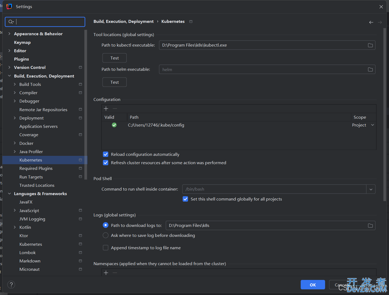Click the right panel vertical scrollbar
This screenshot has width=389, height=295.
click(385, 114)
